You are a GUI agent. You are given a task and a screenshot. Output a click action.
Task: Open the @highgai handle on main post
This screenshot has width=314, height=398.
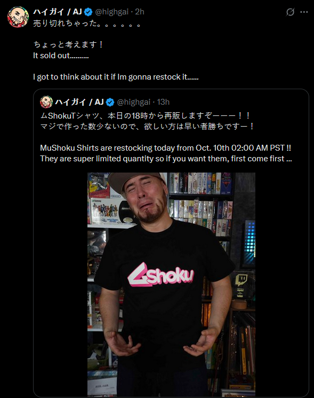tap(111, 12)
